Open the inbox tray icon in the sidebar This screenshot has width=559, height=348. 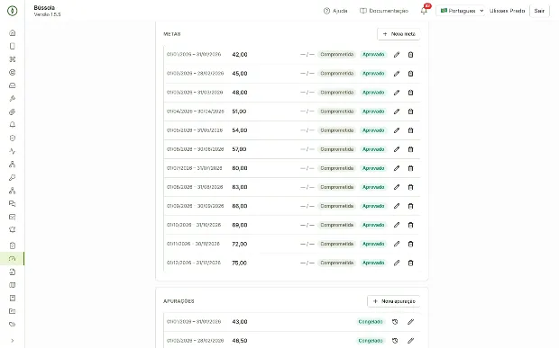click(12, 85)
